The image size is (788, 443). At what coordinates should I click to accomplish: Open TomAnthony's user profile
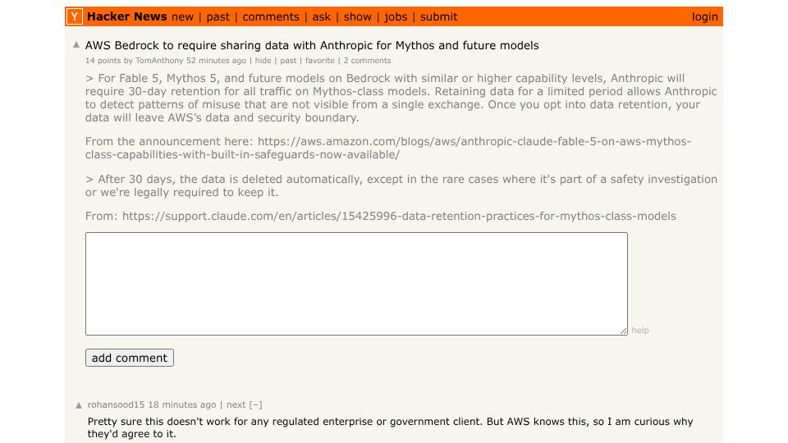click(159, 60)
